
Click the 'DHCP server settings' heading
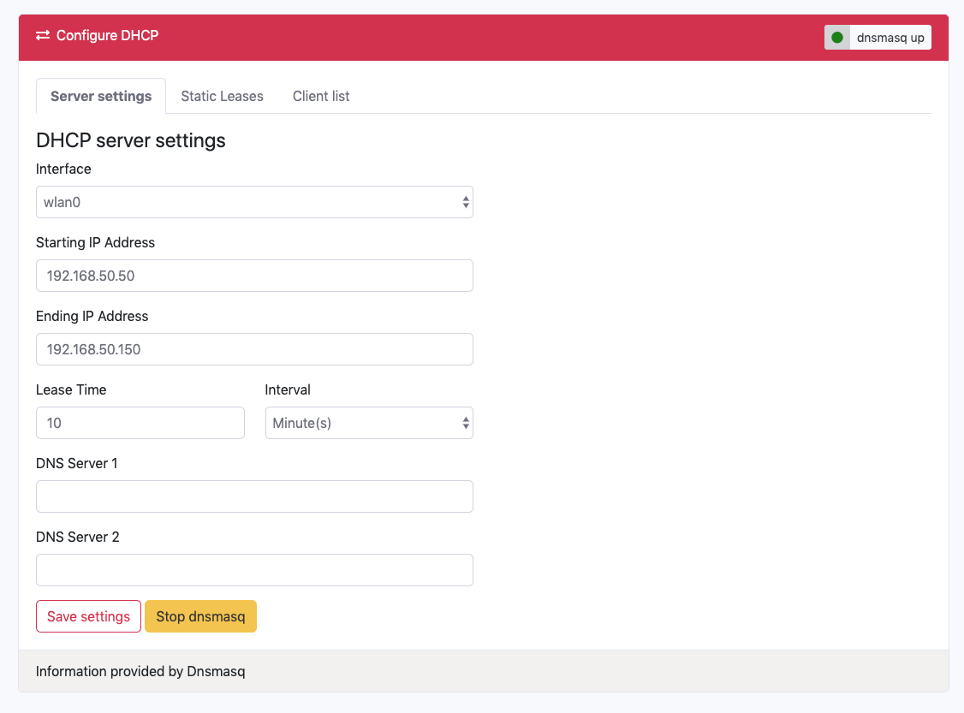point(131,140)
